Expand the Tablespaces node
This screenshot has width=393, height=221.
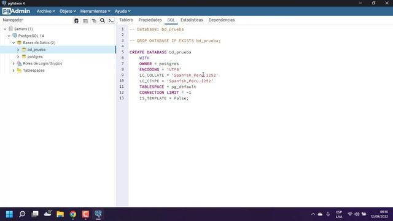(x=14, y=71)
